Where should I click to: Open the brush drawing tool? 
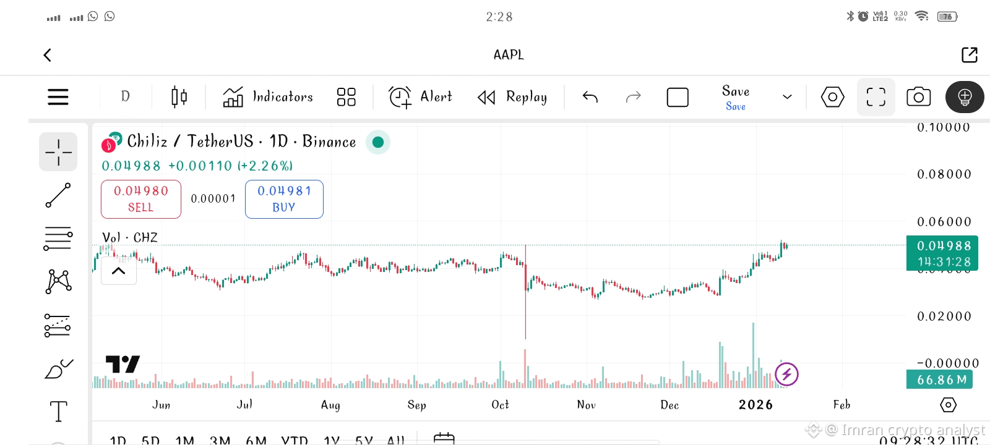click(58, 369)
